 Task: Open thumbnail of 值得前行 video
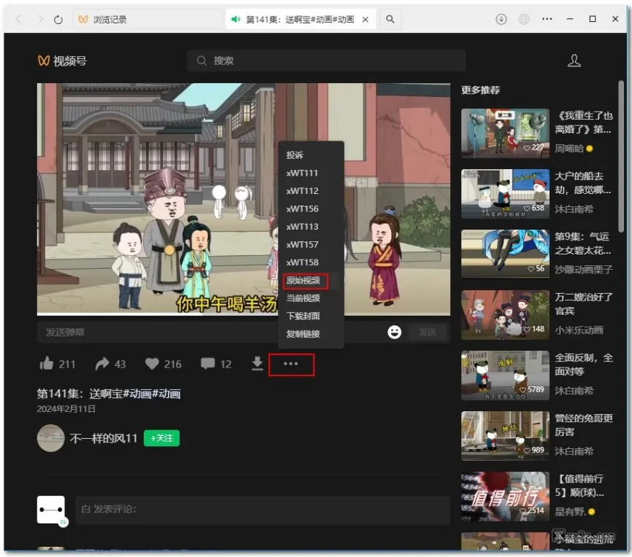coord(505,496)
